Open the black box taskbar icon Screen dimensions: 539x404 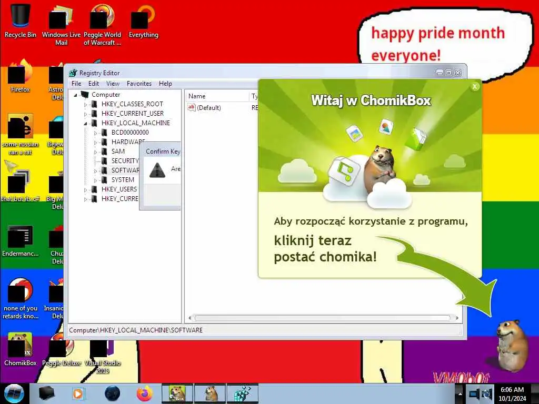46,393
